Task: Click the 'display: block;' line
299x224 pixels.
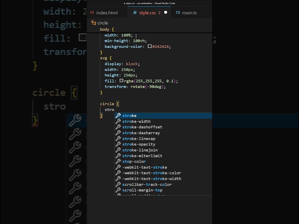Action: 122,63
